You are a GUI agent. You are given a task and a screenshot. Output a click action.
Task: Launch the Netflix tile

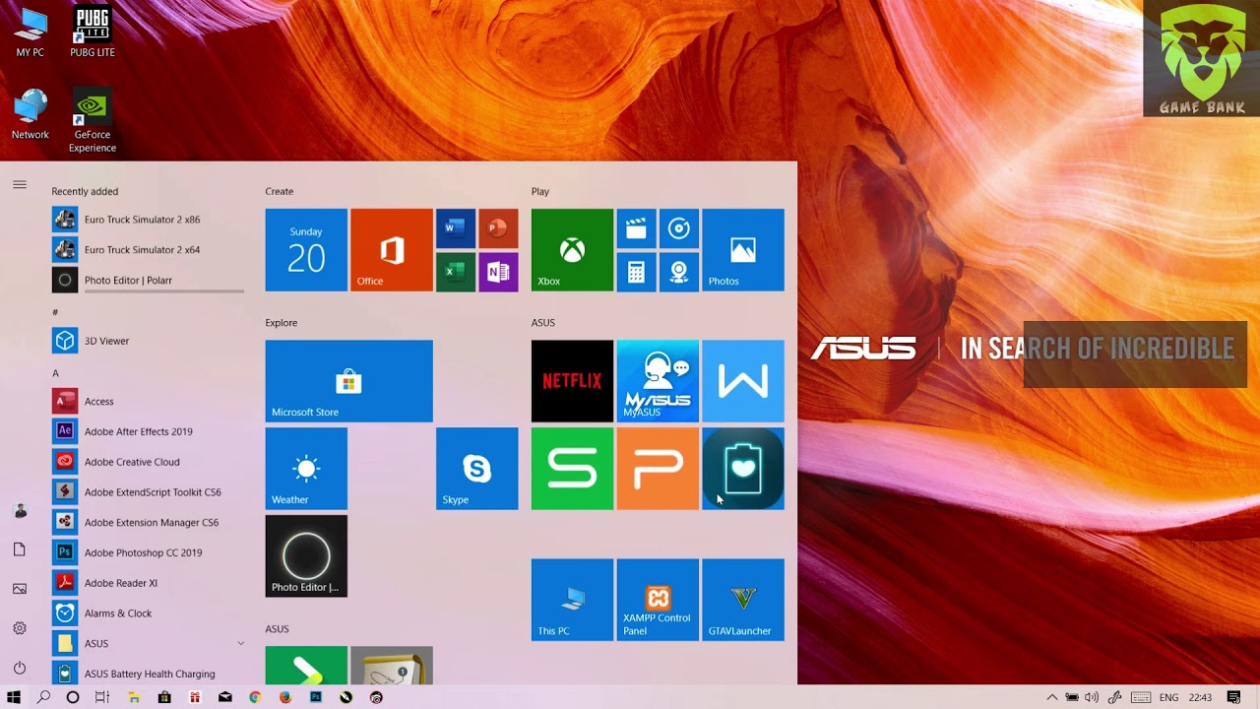click(572, 381)
